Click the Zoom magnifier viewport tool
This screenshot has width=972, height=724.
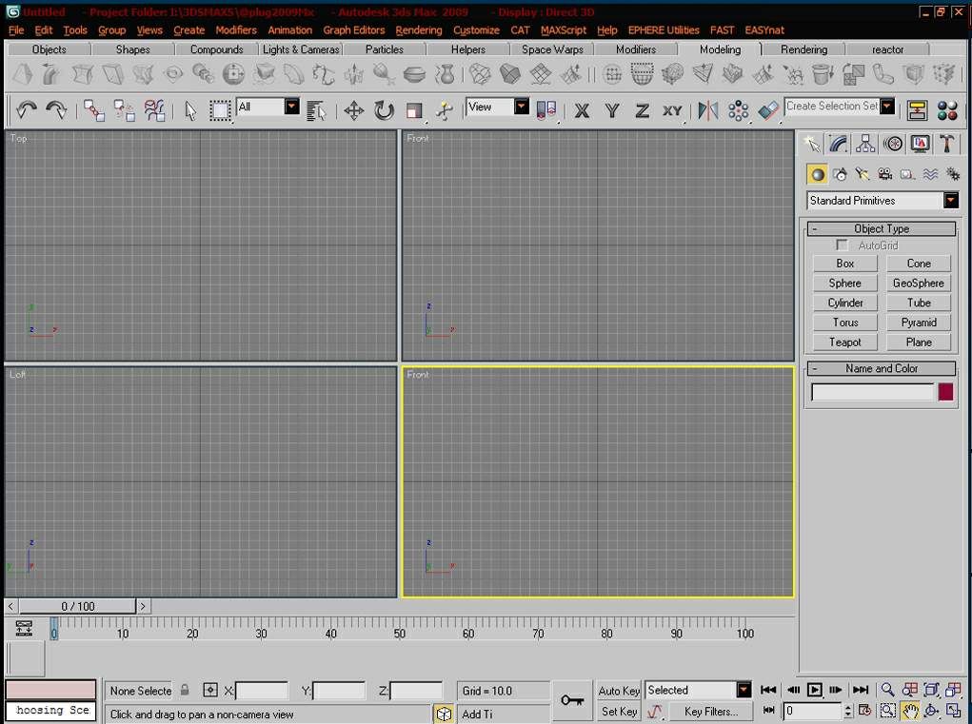[x=887, y=690]
